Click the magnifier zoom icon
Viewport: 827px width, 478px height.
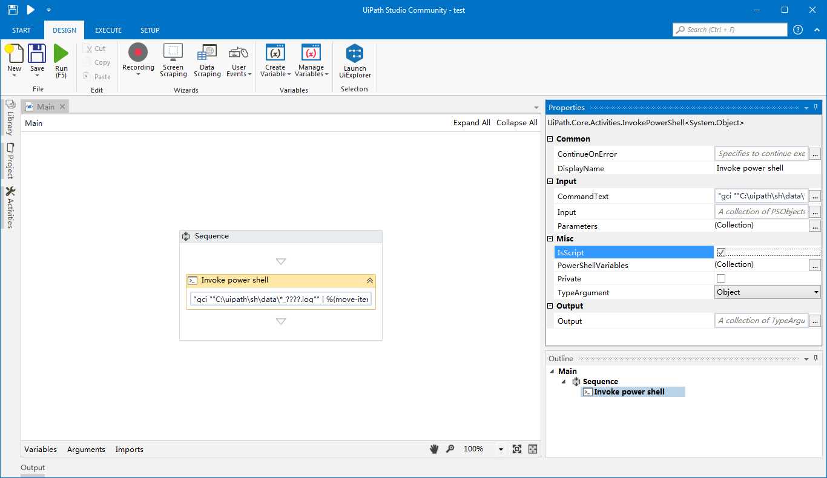coord(450,449)
